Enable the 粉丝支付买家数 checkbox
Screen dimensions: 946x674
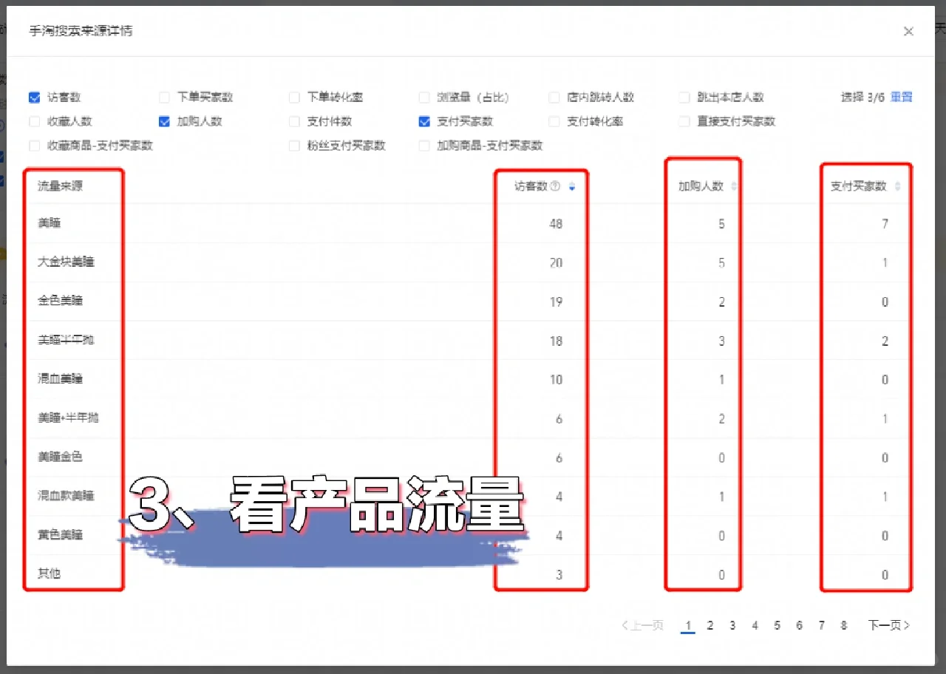pos(294,146)
